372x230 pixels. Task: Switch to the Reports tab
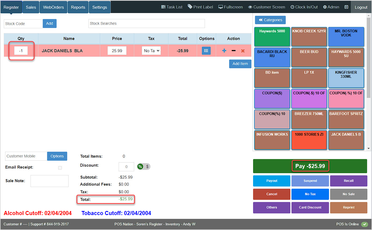78,7
